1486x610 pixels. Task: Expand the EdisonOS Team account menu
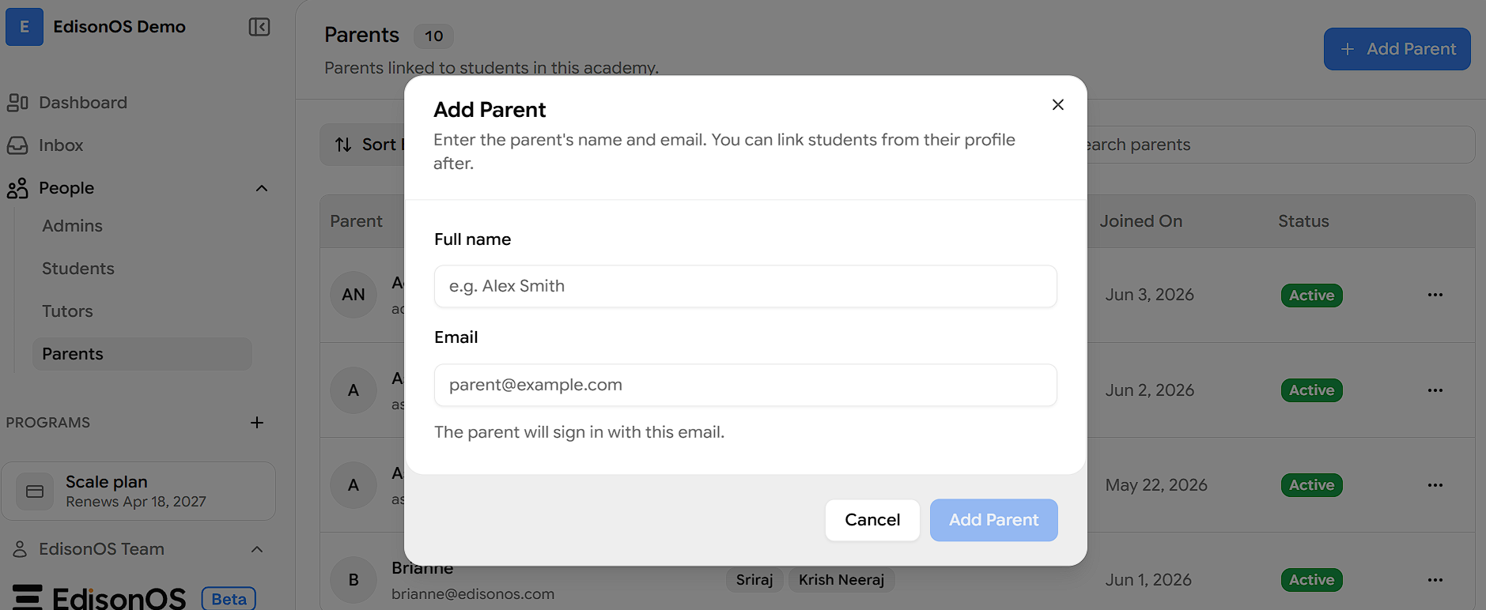(x=257, y=549)
